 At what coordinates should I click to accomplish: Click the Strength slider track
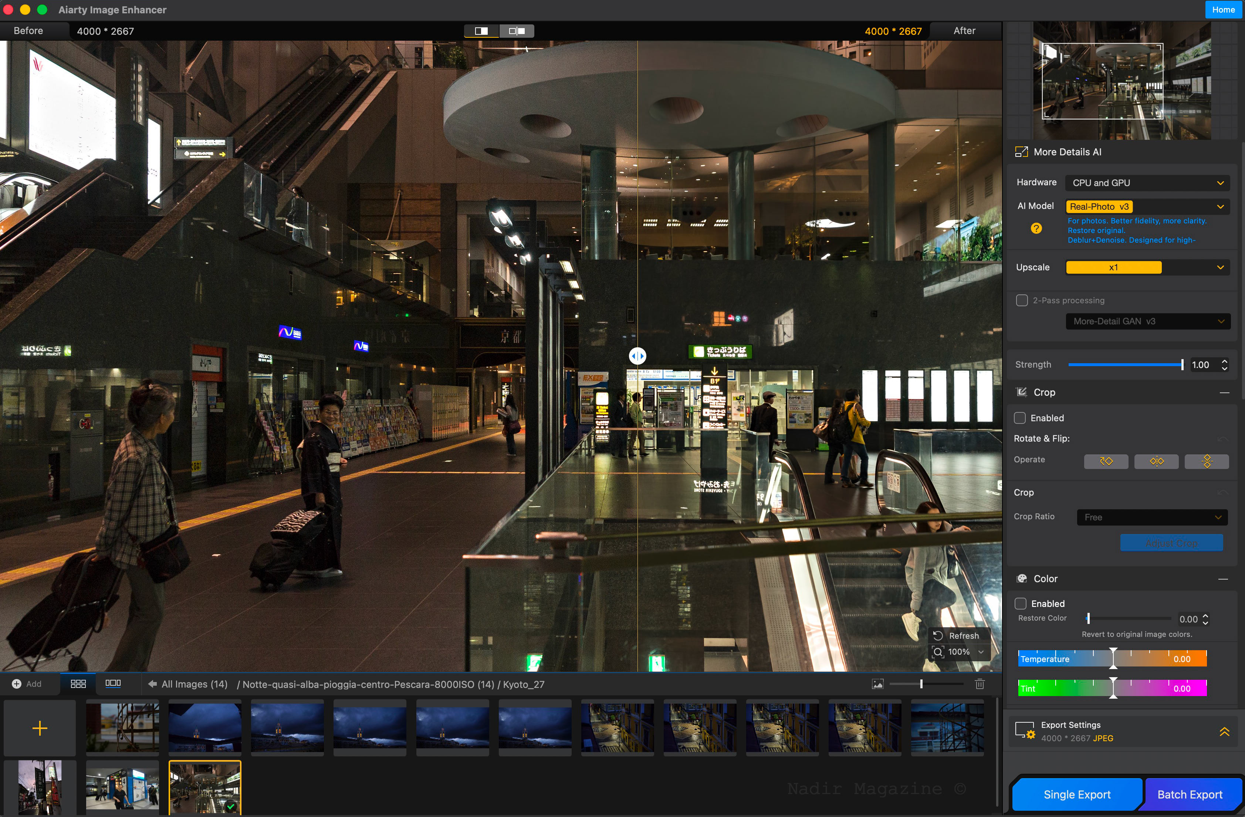point(1125,365)
